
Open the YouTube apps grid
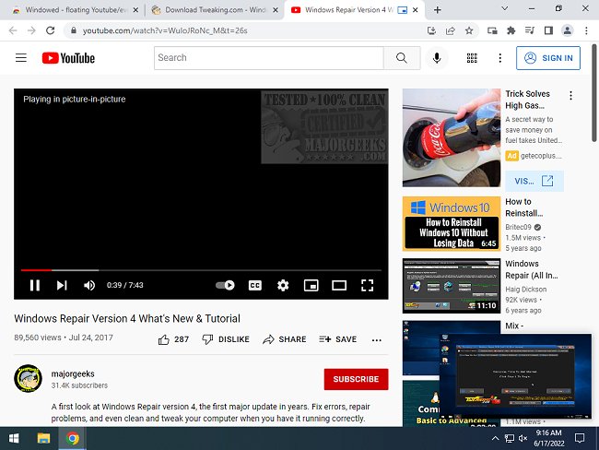[x=472, y=58]
